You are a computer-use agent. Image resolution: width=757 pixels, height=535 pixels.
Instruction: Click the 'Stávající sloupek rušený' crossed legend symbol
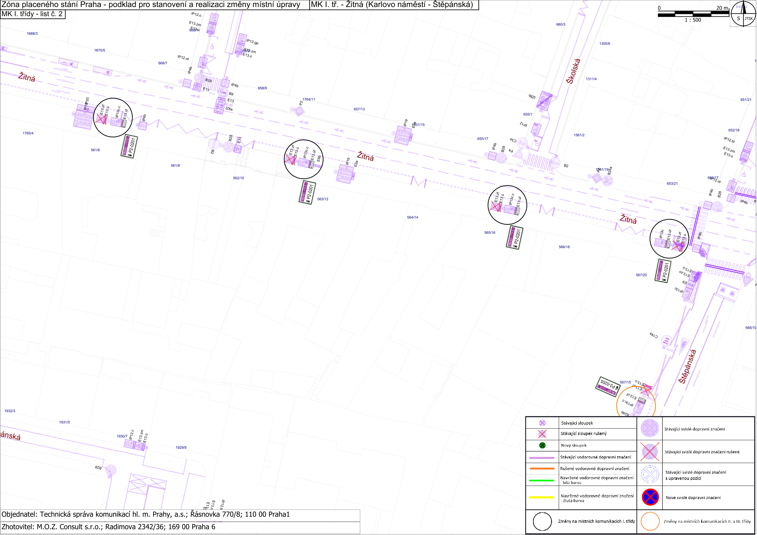542,433
